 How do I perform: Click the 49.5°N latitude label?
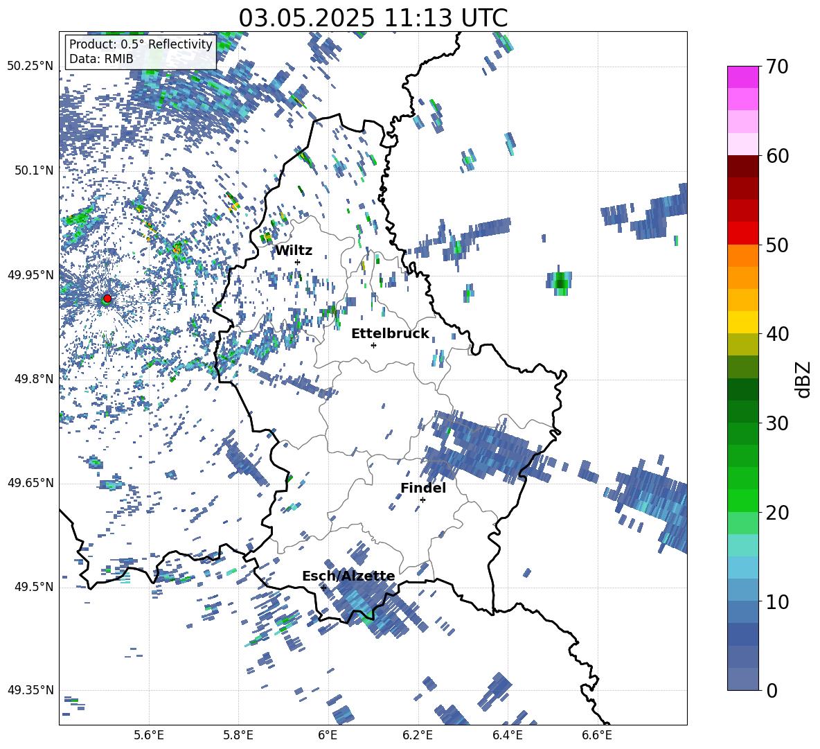(x=33, y=587)
